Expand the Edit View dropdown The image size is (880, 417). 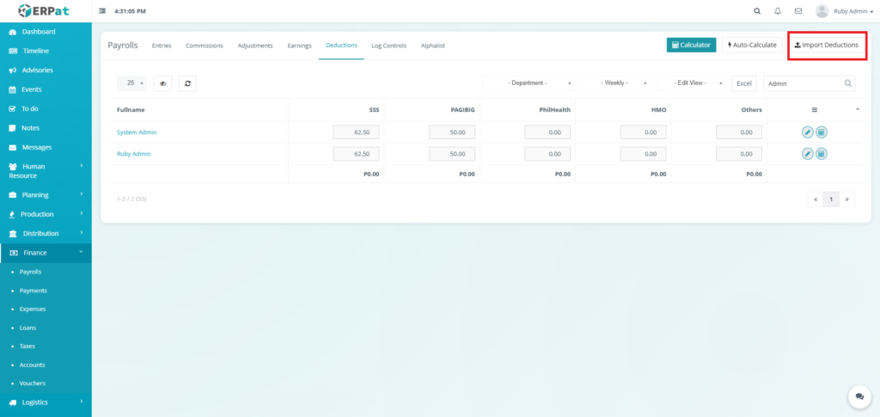click(x=693, y=83)
